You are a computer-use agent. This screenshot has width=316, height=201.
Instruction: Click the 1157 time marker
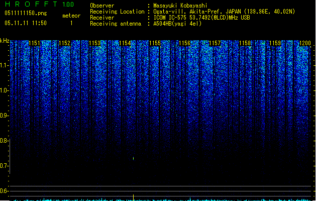[x=215, y=43]
